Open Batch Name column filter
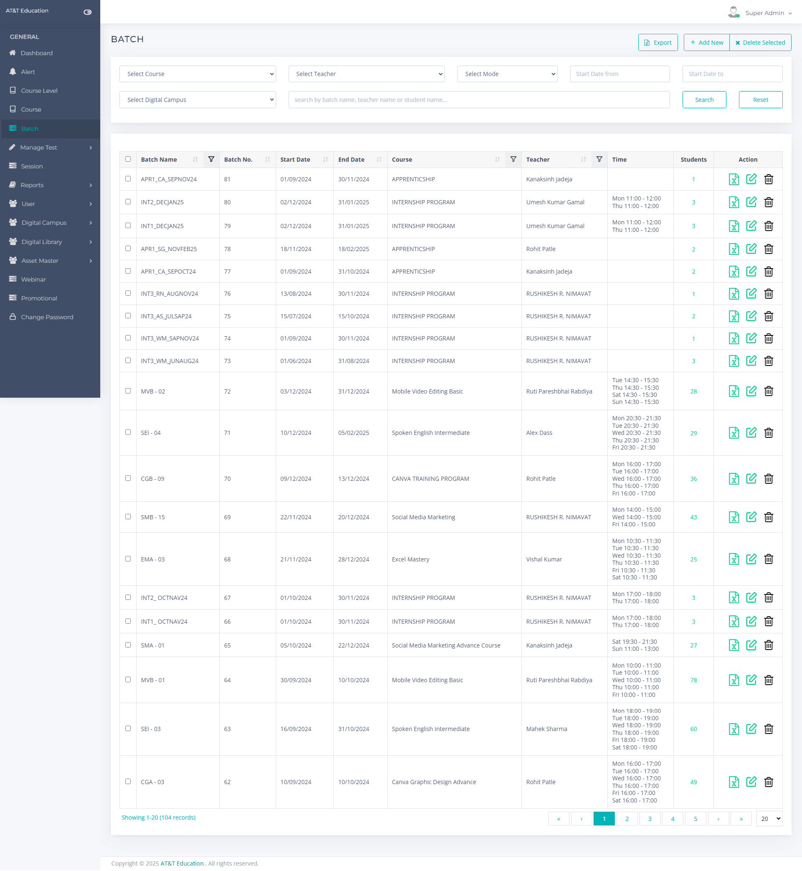802x871 pixels. click(x=211, y=159)
